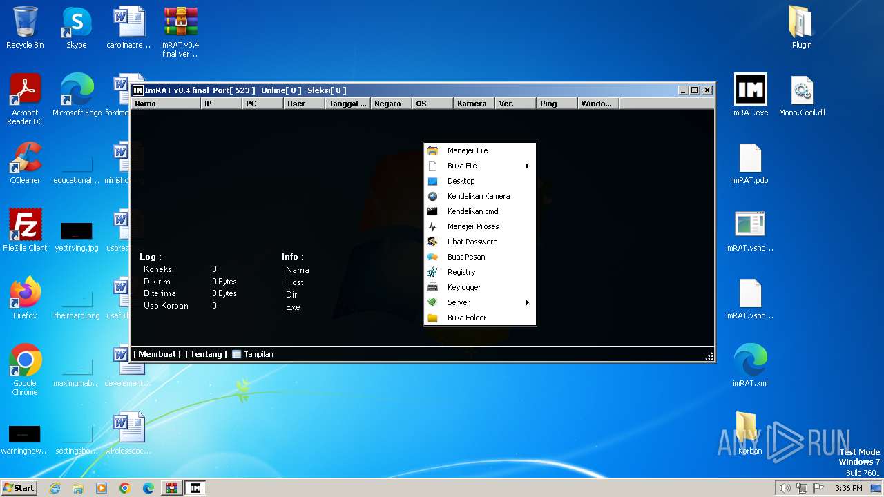
Task: Click the Tampilan label in the bottom bar
Action: point(258,354)
